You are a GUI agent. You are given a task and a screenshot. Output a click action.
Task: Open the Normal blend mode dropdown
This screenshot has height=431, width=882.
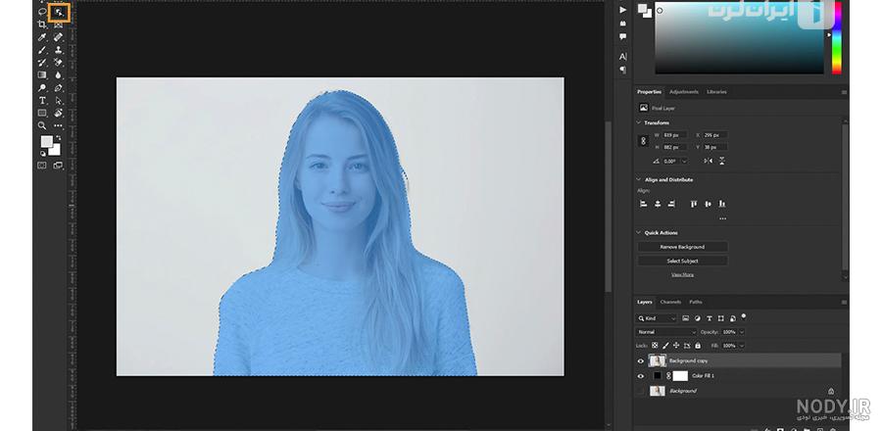[x=666, y=332]
